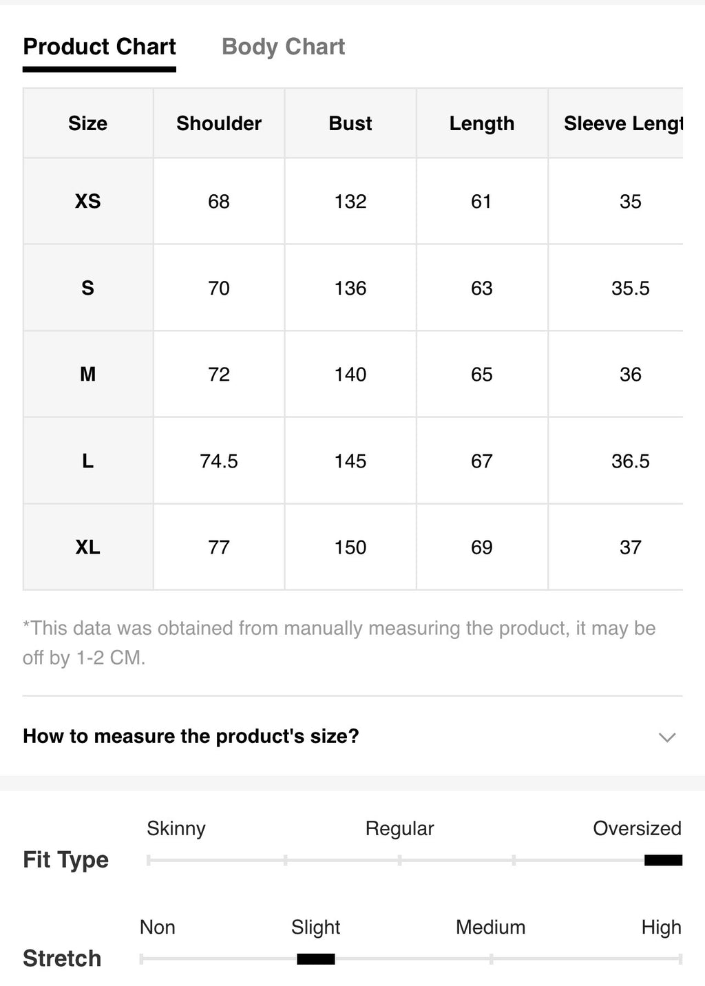Viewport: 705px width, 986px height.
Task: Select the S size row header
Action: 88,288
